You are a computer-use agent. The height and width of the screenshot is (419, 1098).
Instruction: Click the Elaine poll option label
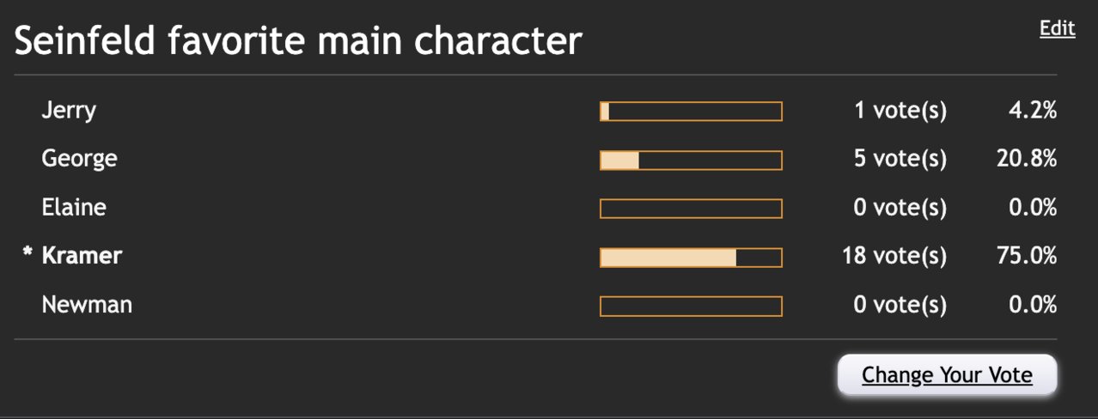click(74, 208)
